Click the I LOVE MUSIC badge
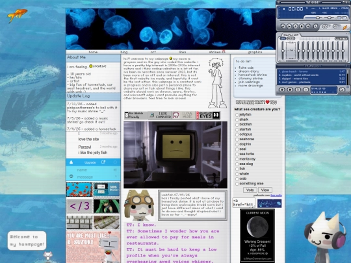Image resolution: width=351 pixels, height=263 pixels. click(184, 115)
